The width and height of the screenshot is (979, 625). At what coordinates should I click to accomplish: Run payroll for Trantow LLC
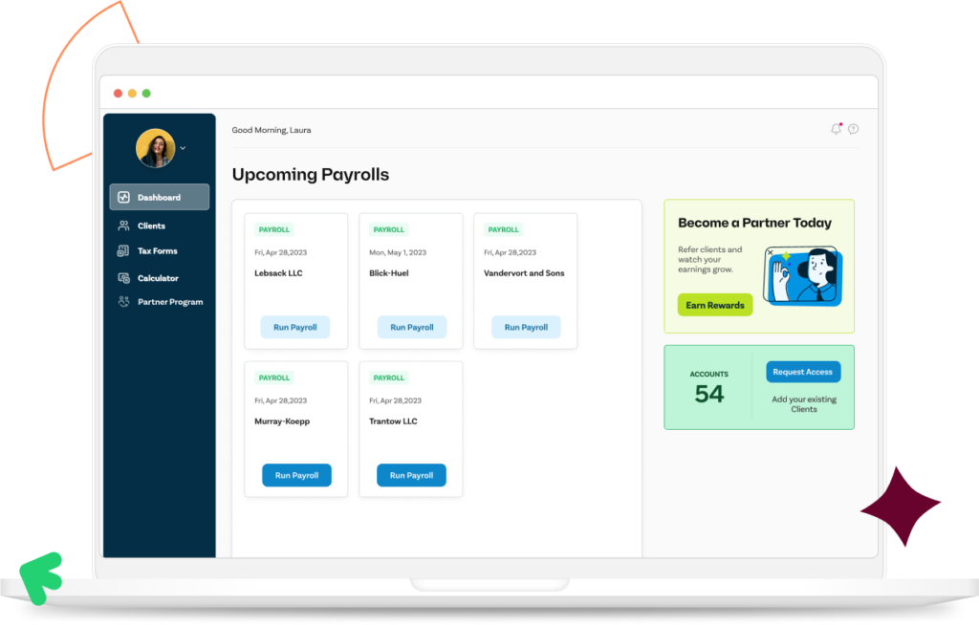[x=411, y=475]
